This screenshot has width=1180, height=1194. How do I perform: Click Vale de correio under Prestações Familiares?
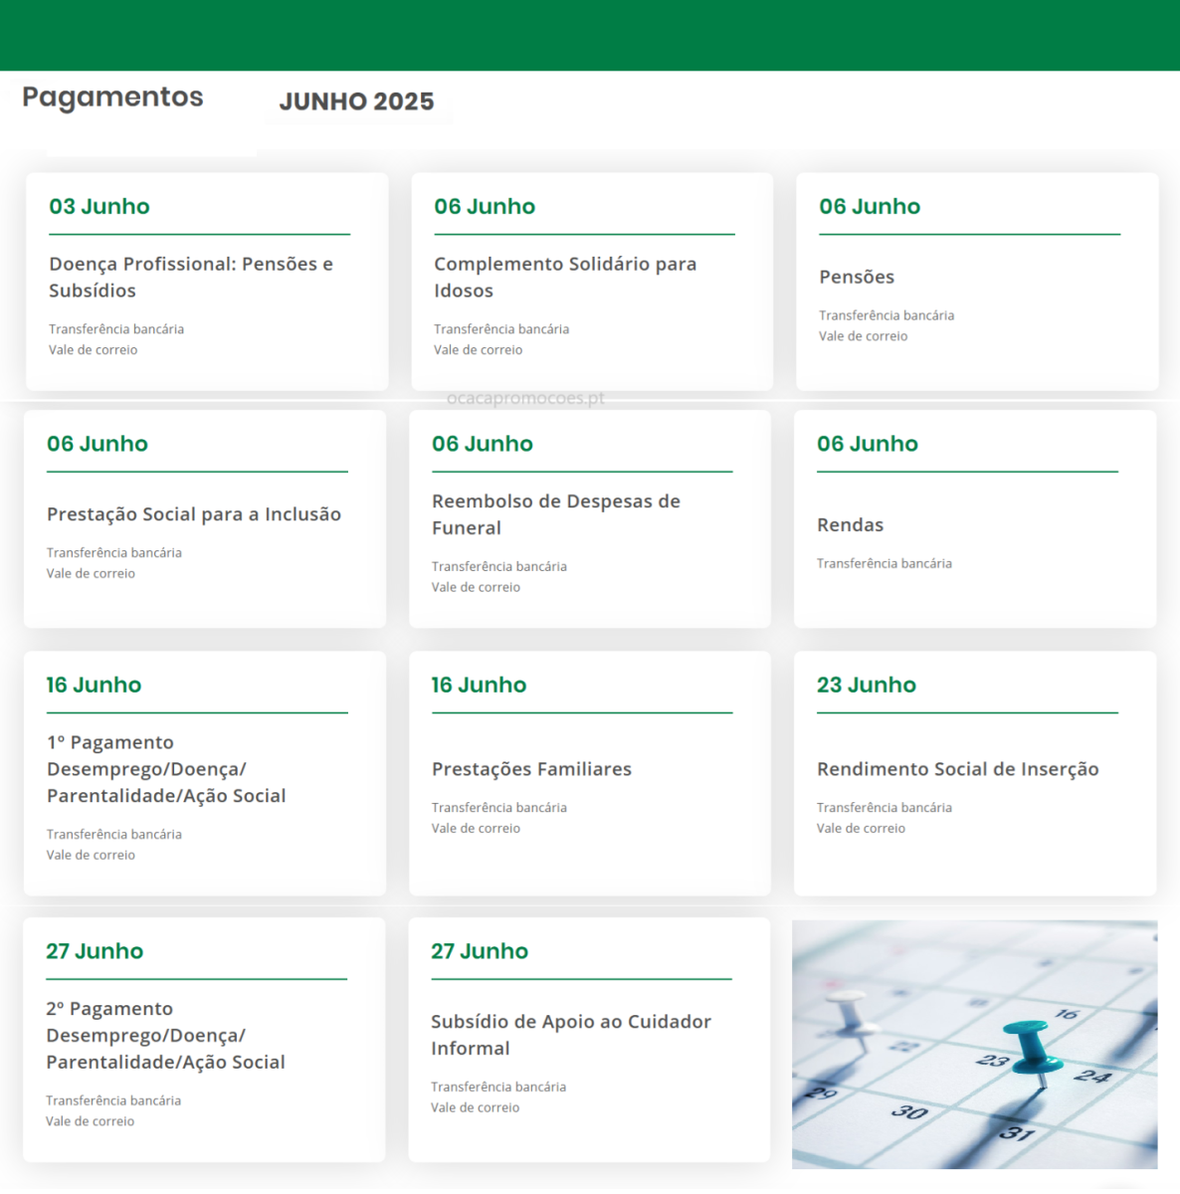coord(476,828)
